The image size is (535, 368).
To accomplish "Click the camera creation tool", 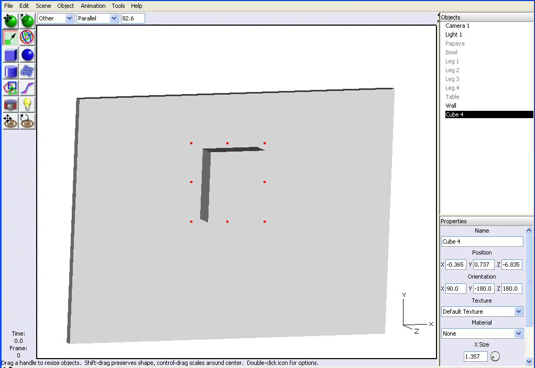I will pos(10,105).
